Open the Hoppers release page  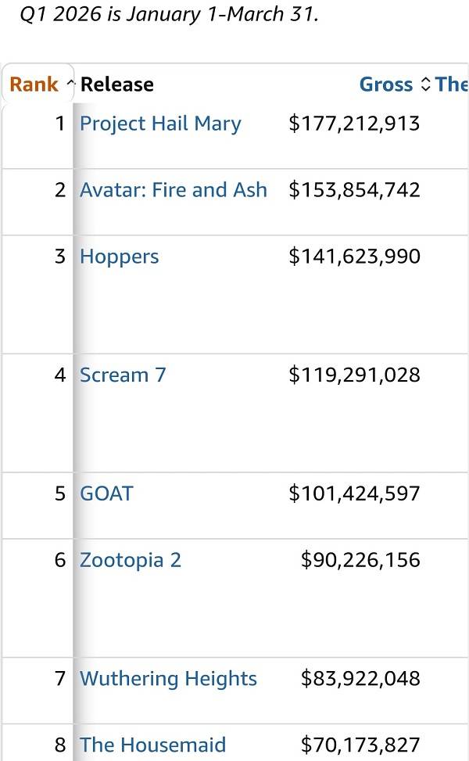pos(119,257)
